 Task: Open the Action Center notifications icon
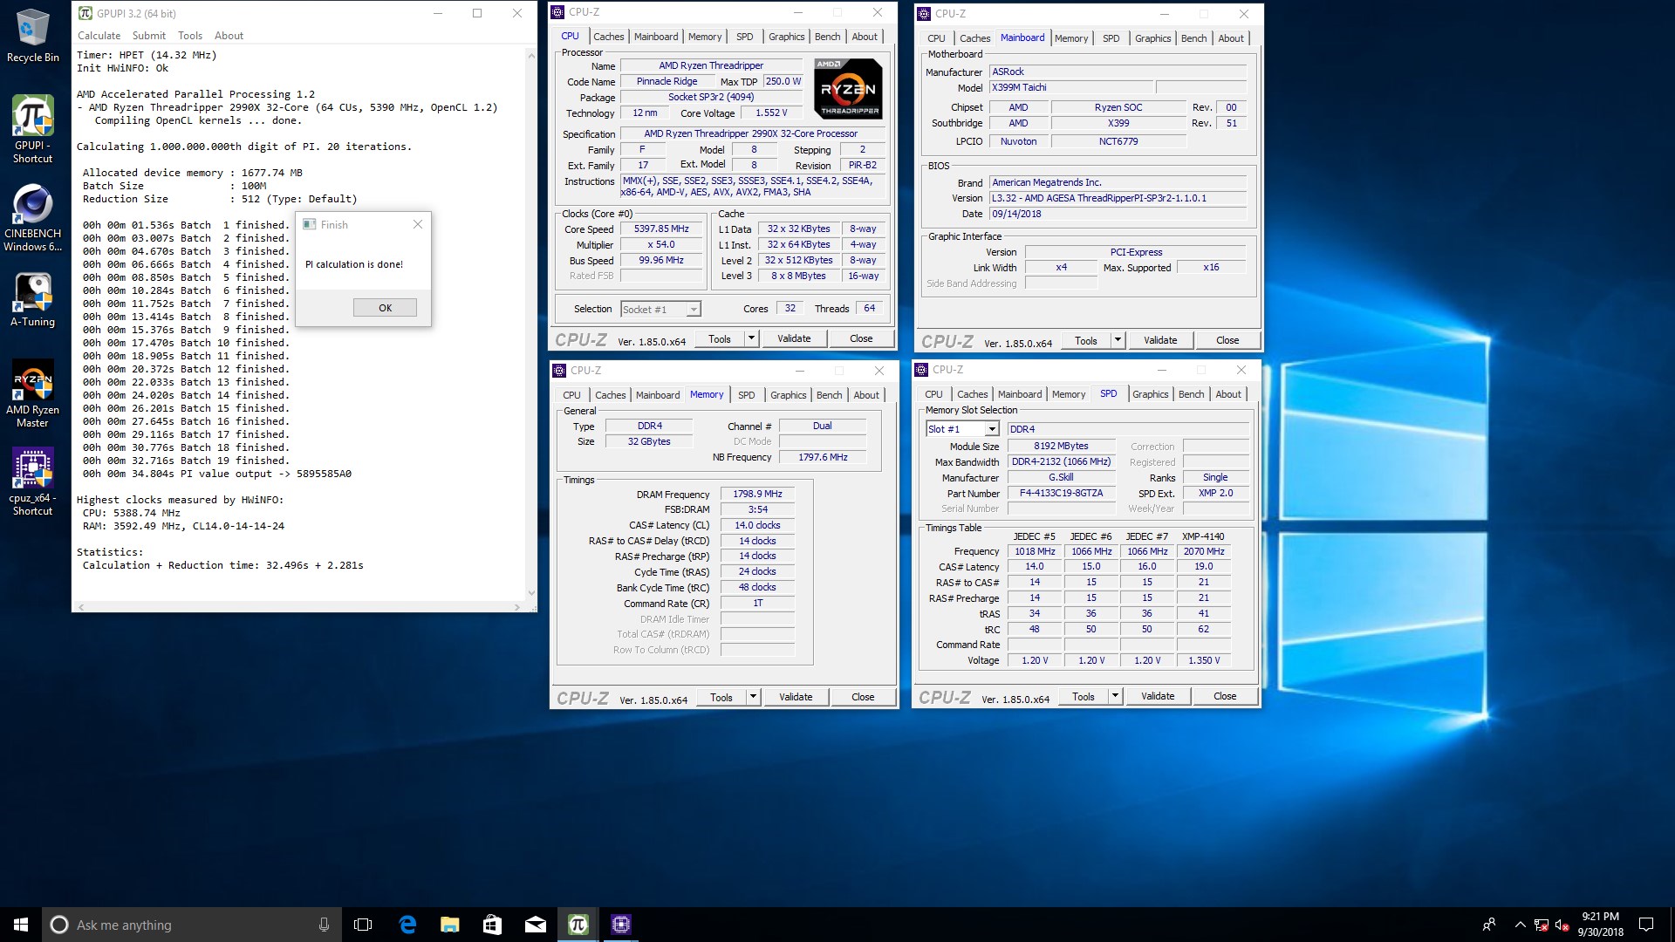click(1646, 925)
